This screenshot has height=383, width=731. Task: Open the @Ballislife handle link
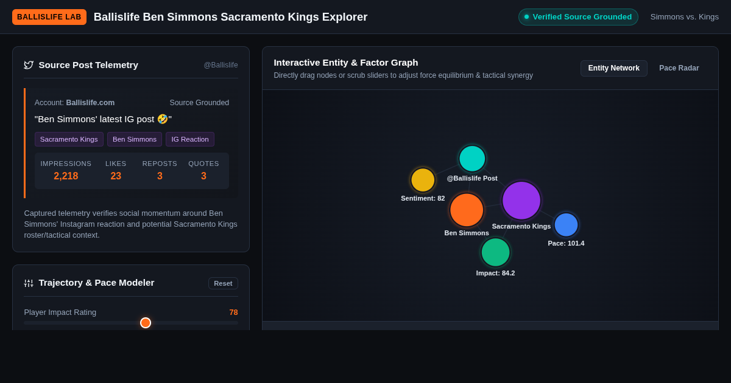click(x=221, y=65)
